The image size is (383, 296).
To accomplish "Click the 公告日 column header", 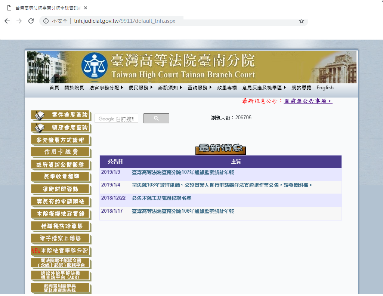I will [115, 161].
